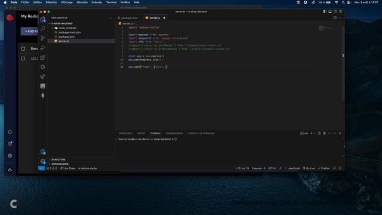Click the L 12, col 19 cursor position
This screenshot has height=215, width=382.
[x=242, y=168]
